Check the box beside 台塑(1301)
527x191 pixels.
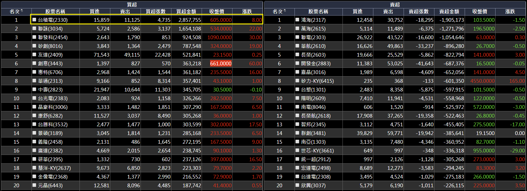coord(297,89)
